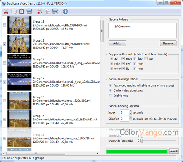Click the results list vertical scrollbar thumb
Image resolution: width=183 pixels, height=162 pixels.
(102, 31)
